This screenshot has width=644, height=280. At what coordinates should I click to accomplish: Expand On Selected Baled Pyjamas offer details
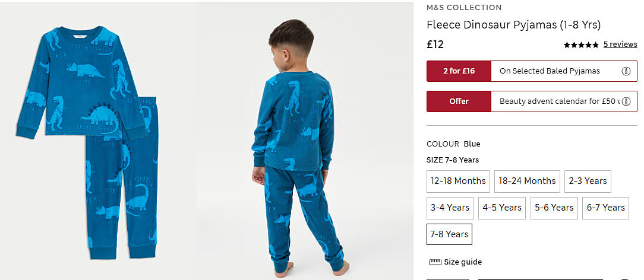(x=550, y=71)
